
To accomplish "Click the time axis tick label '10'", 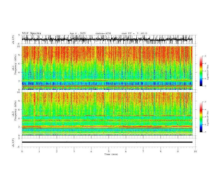I will [195, 151].
